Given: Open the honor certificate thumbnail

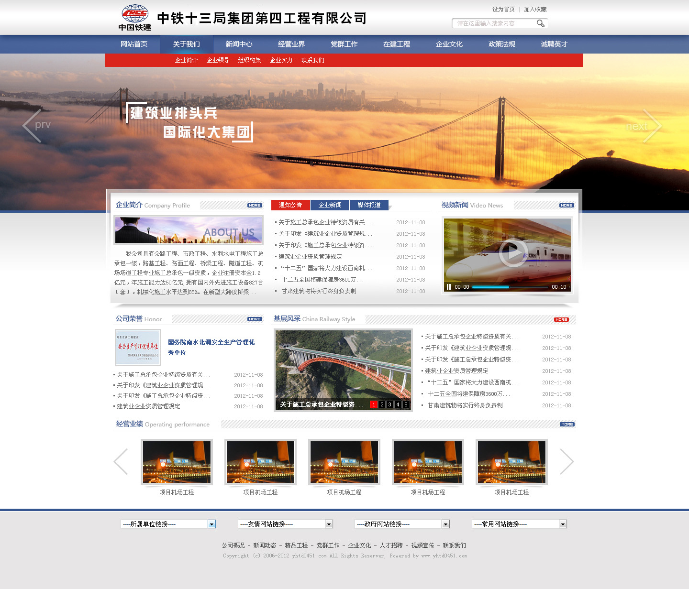Looking at the screenshot, I should click(138, 348).
